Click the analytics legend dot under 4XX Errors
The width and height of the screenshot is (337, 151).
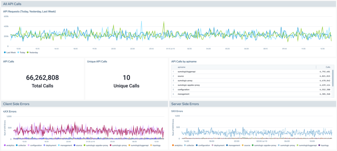point(5,145)
